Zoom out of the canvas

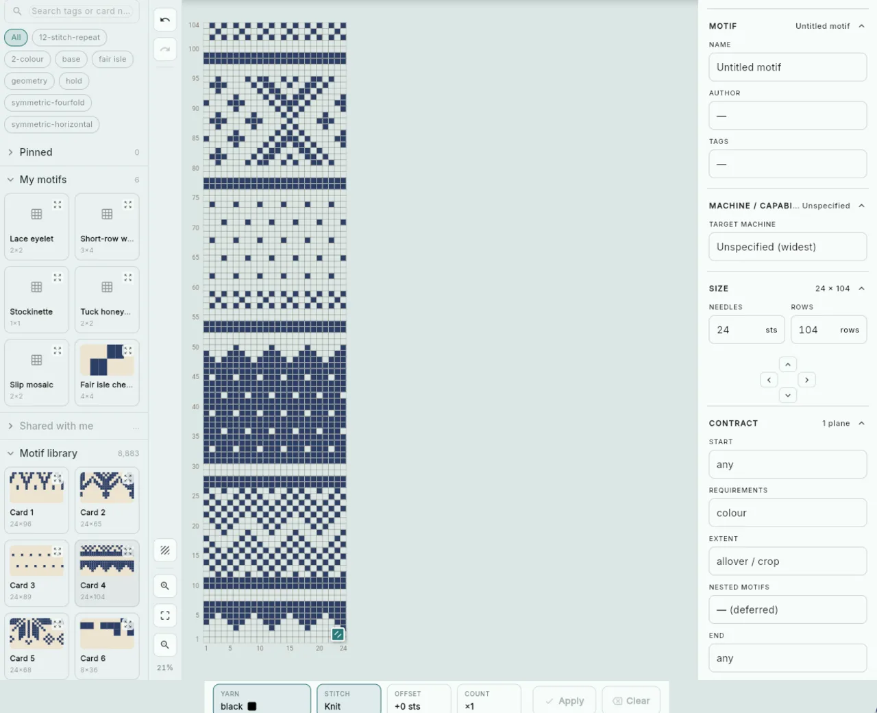(165, 645)
